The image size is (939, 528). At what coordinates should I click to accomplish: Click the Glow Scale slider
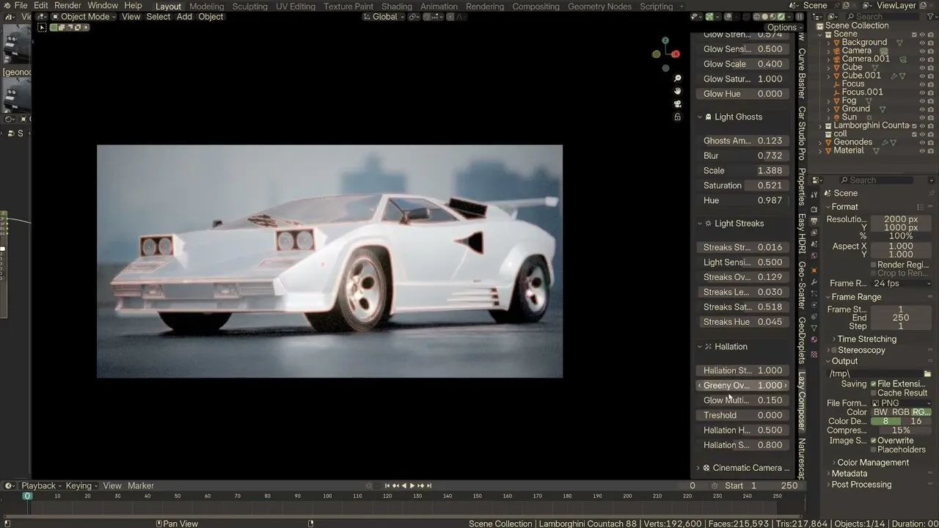coord(742,64)
